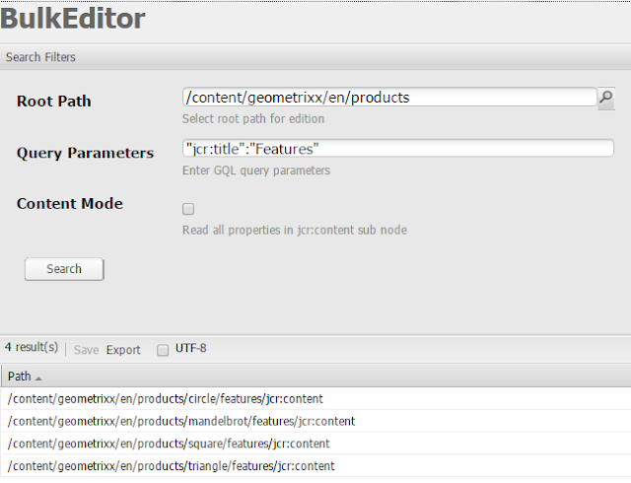631x483 pixels.
Task: Click the Search button
Action: click(64, 269)
